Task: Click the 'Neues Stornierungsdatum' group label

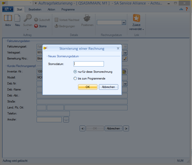Action: point(63,56)
